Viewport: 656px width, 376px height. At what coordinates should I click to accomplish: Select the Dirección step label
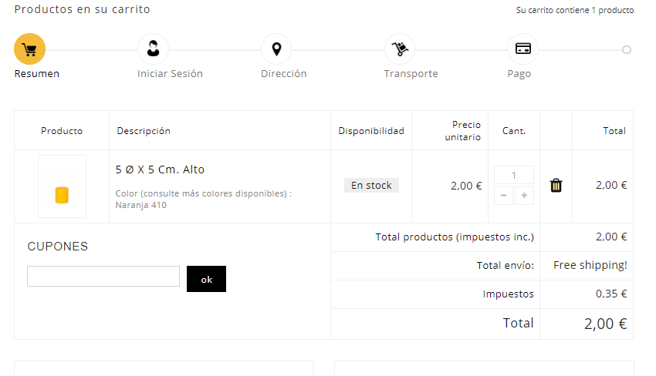(x=283, y=74)
